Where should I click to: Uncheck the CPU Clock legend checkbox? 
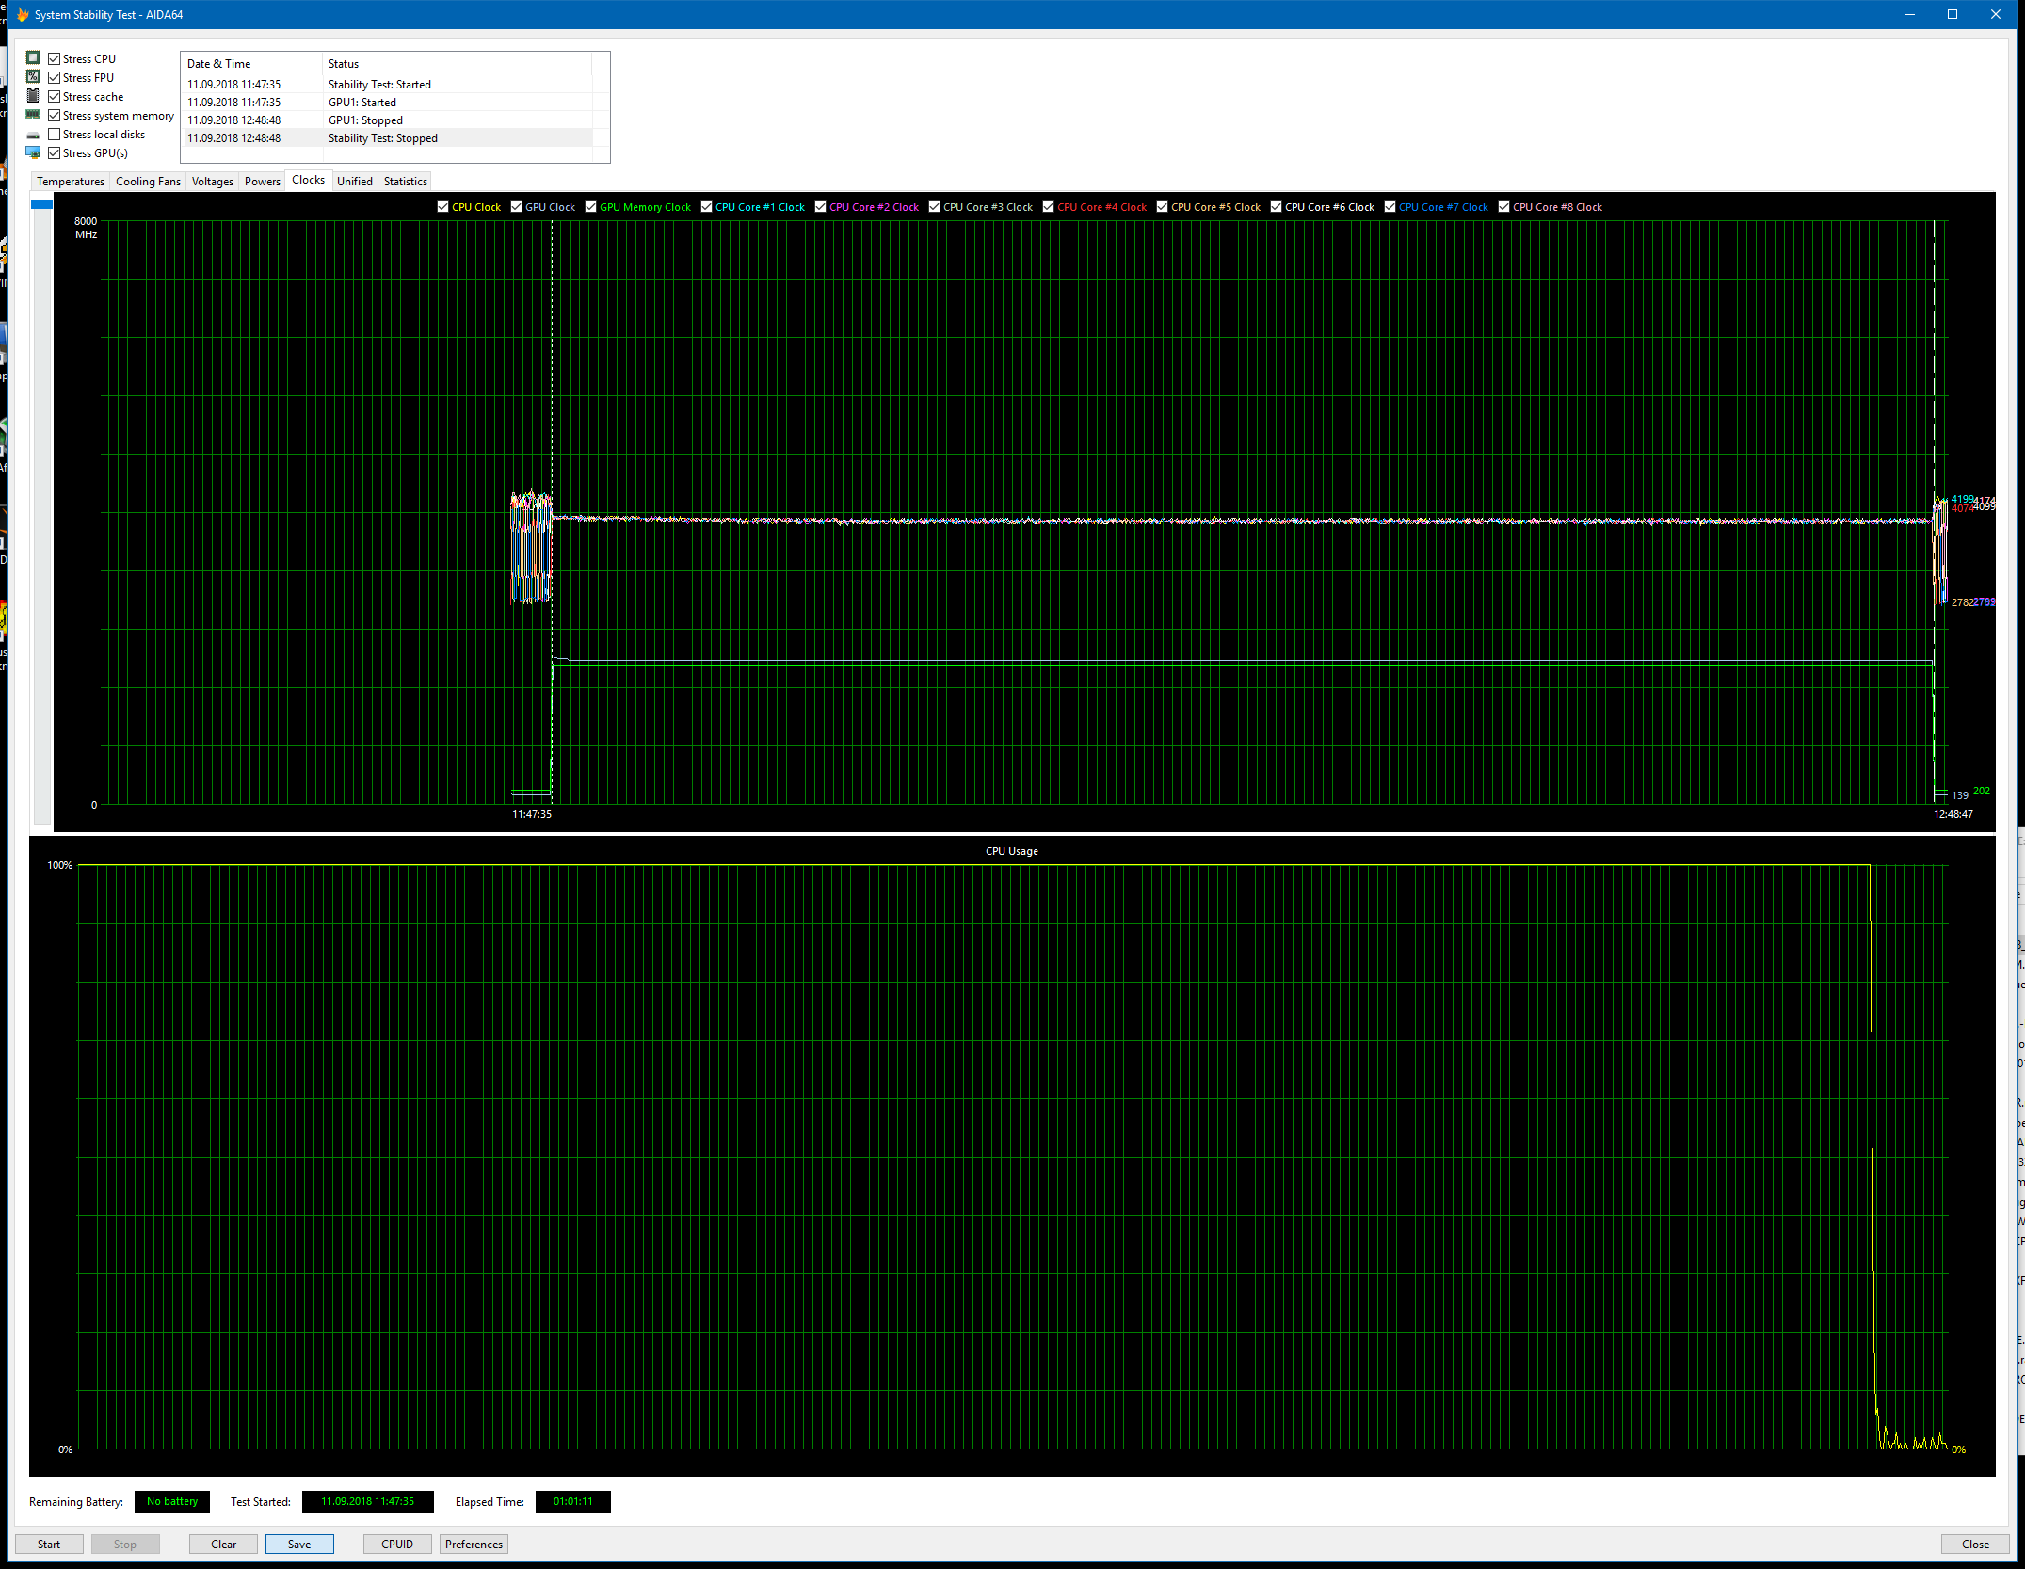[x=443, y=207]
